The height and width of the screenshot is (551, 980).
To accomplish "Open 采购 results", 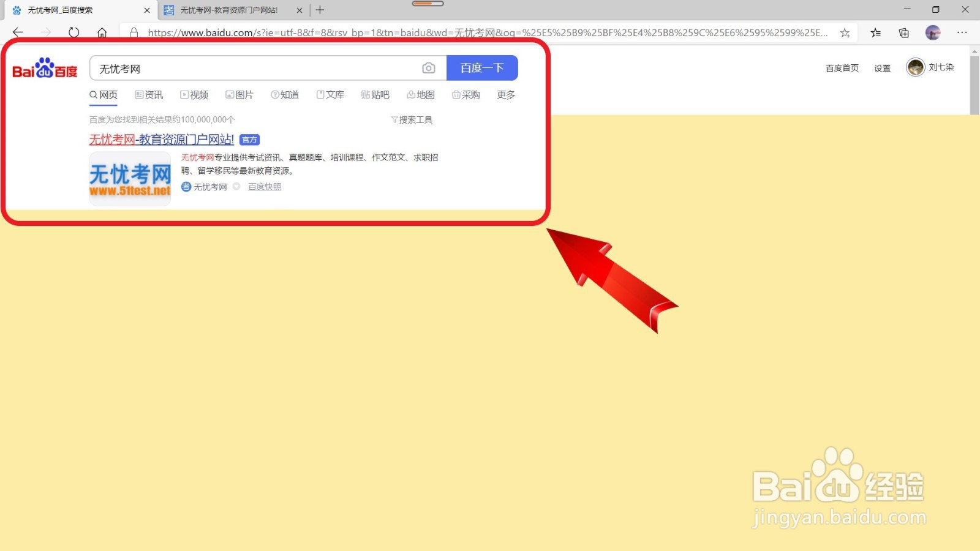I will [x=466, y=95].
